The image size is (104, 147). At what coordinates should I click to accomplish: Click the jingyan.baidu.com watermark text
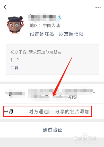85,143
